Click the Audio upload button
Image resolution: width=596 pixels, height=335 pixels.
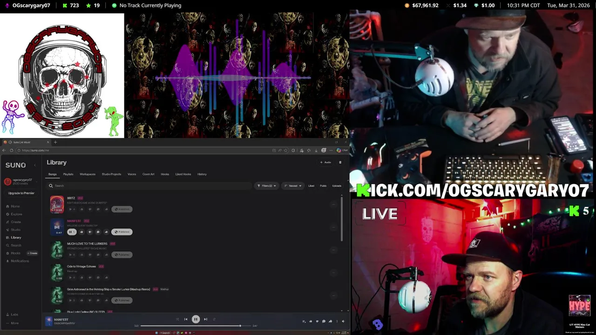tap(325, 162)
